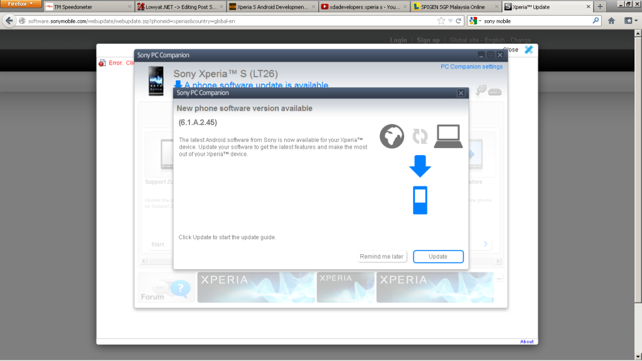Viewport: 642px width, 361px height.
Task: Open the PC Companion settings link
Action: [471, 67]
